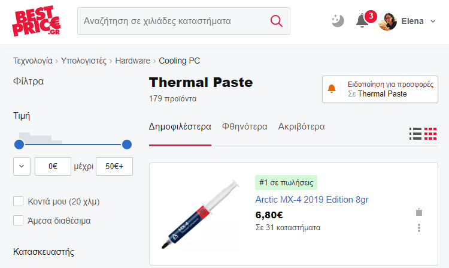Go to Hardware breadcrumb
449x268 pixels.
click(132, 61)
